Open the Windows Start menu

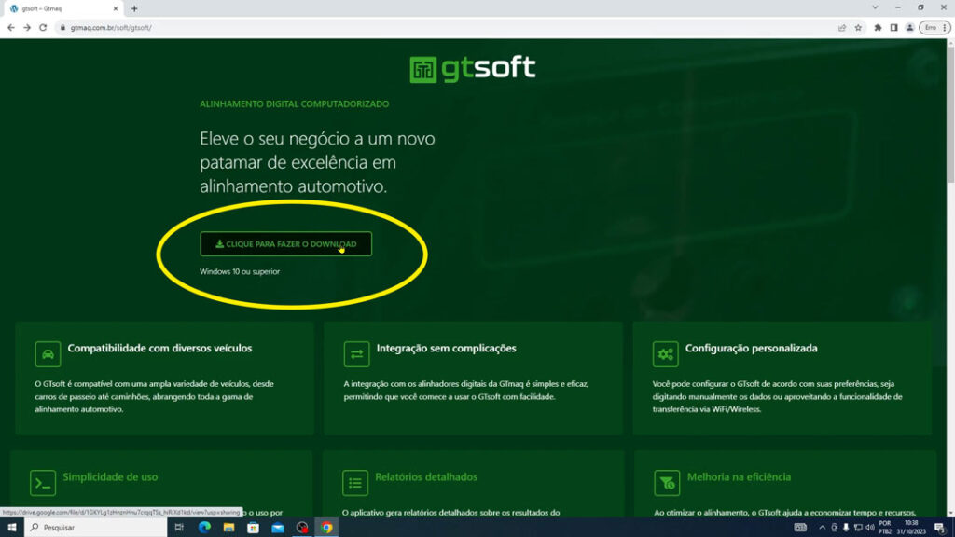[x=11, y=528]
